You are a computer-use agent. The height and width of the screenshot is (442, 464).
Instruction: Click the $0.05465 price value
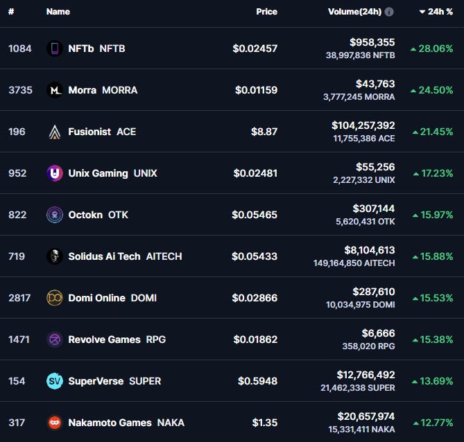[255, 215]
